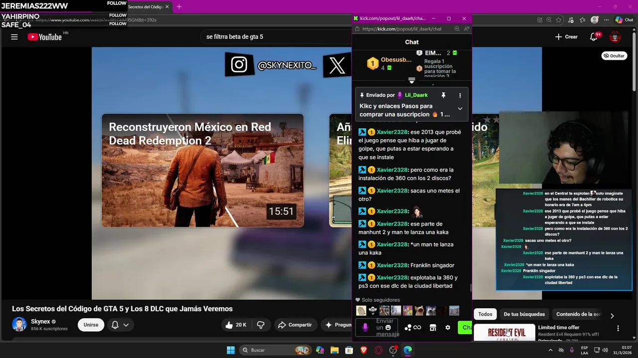The height and width of the screenshot is (358, 638).
Task: Insert the first follower emote
Action: point(361,311)
